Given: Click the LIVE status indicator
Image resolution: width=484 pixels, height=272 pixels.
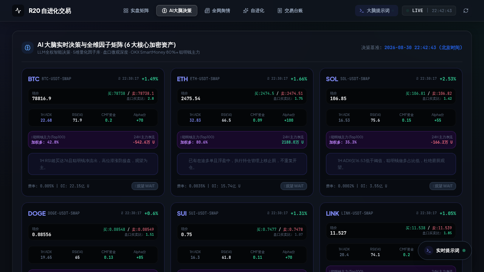Looking at the screenshot, I should point(429,11).
